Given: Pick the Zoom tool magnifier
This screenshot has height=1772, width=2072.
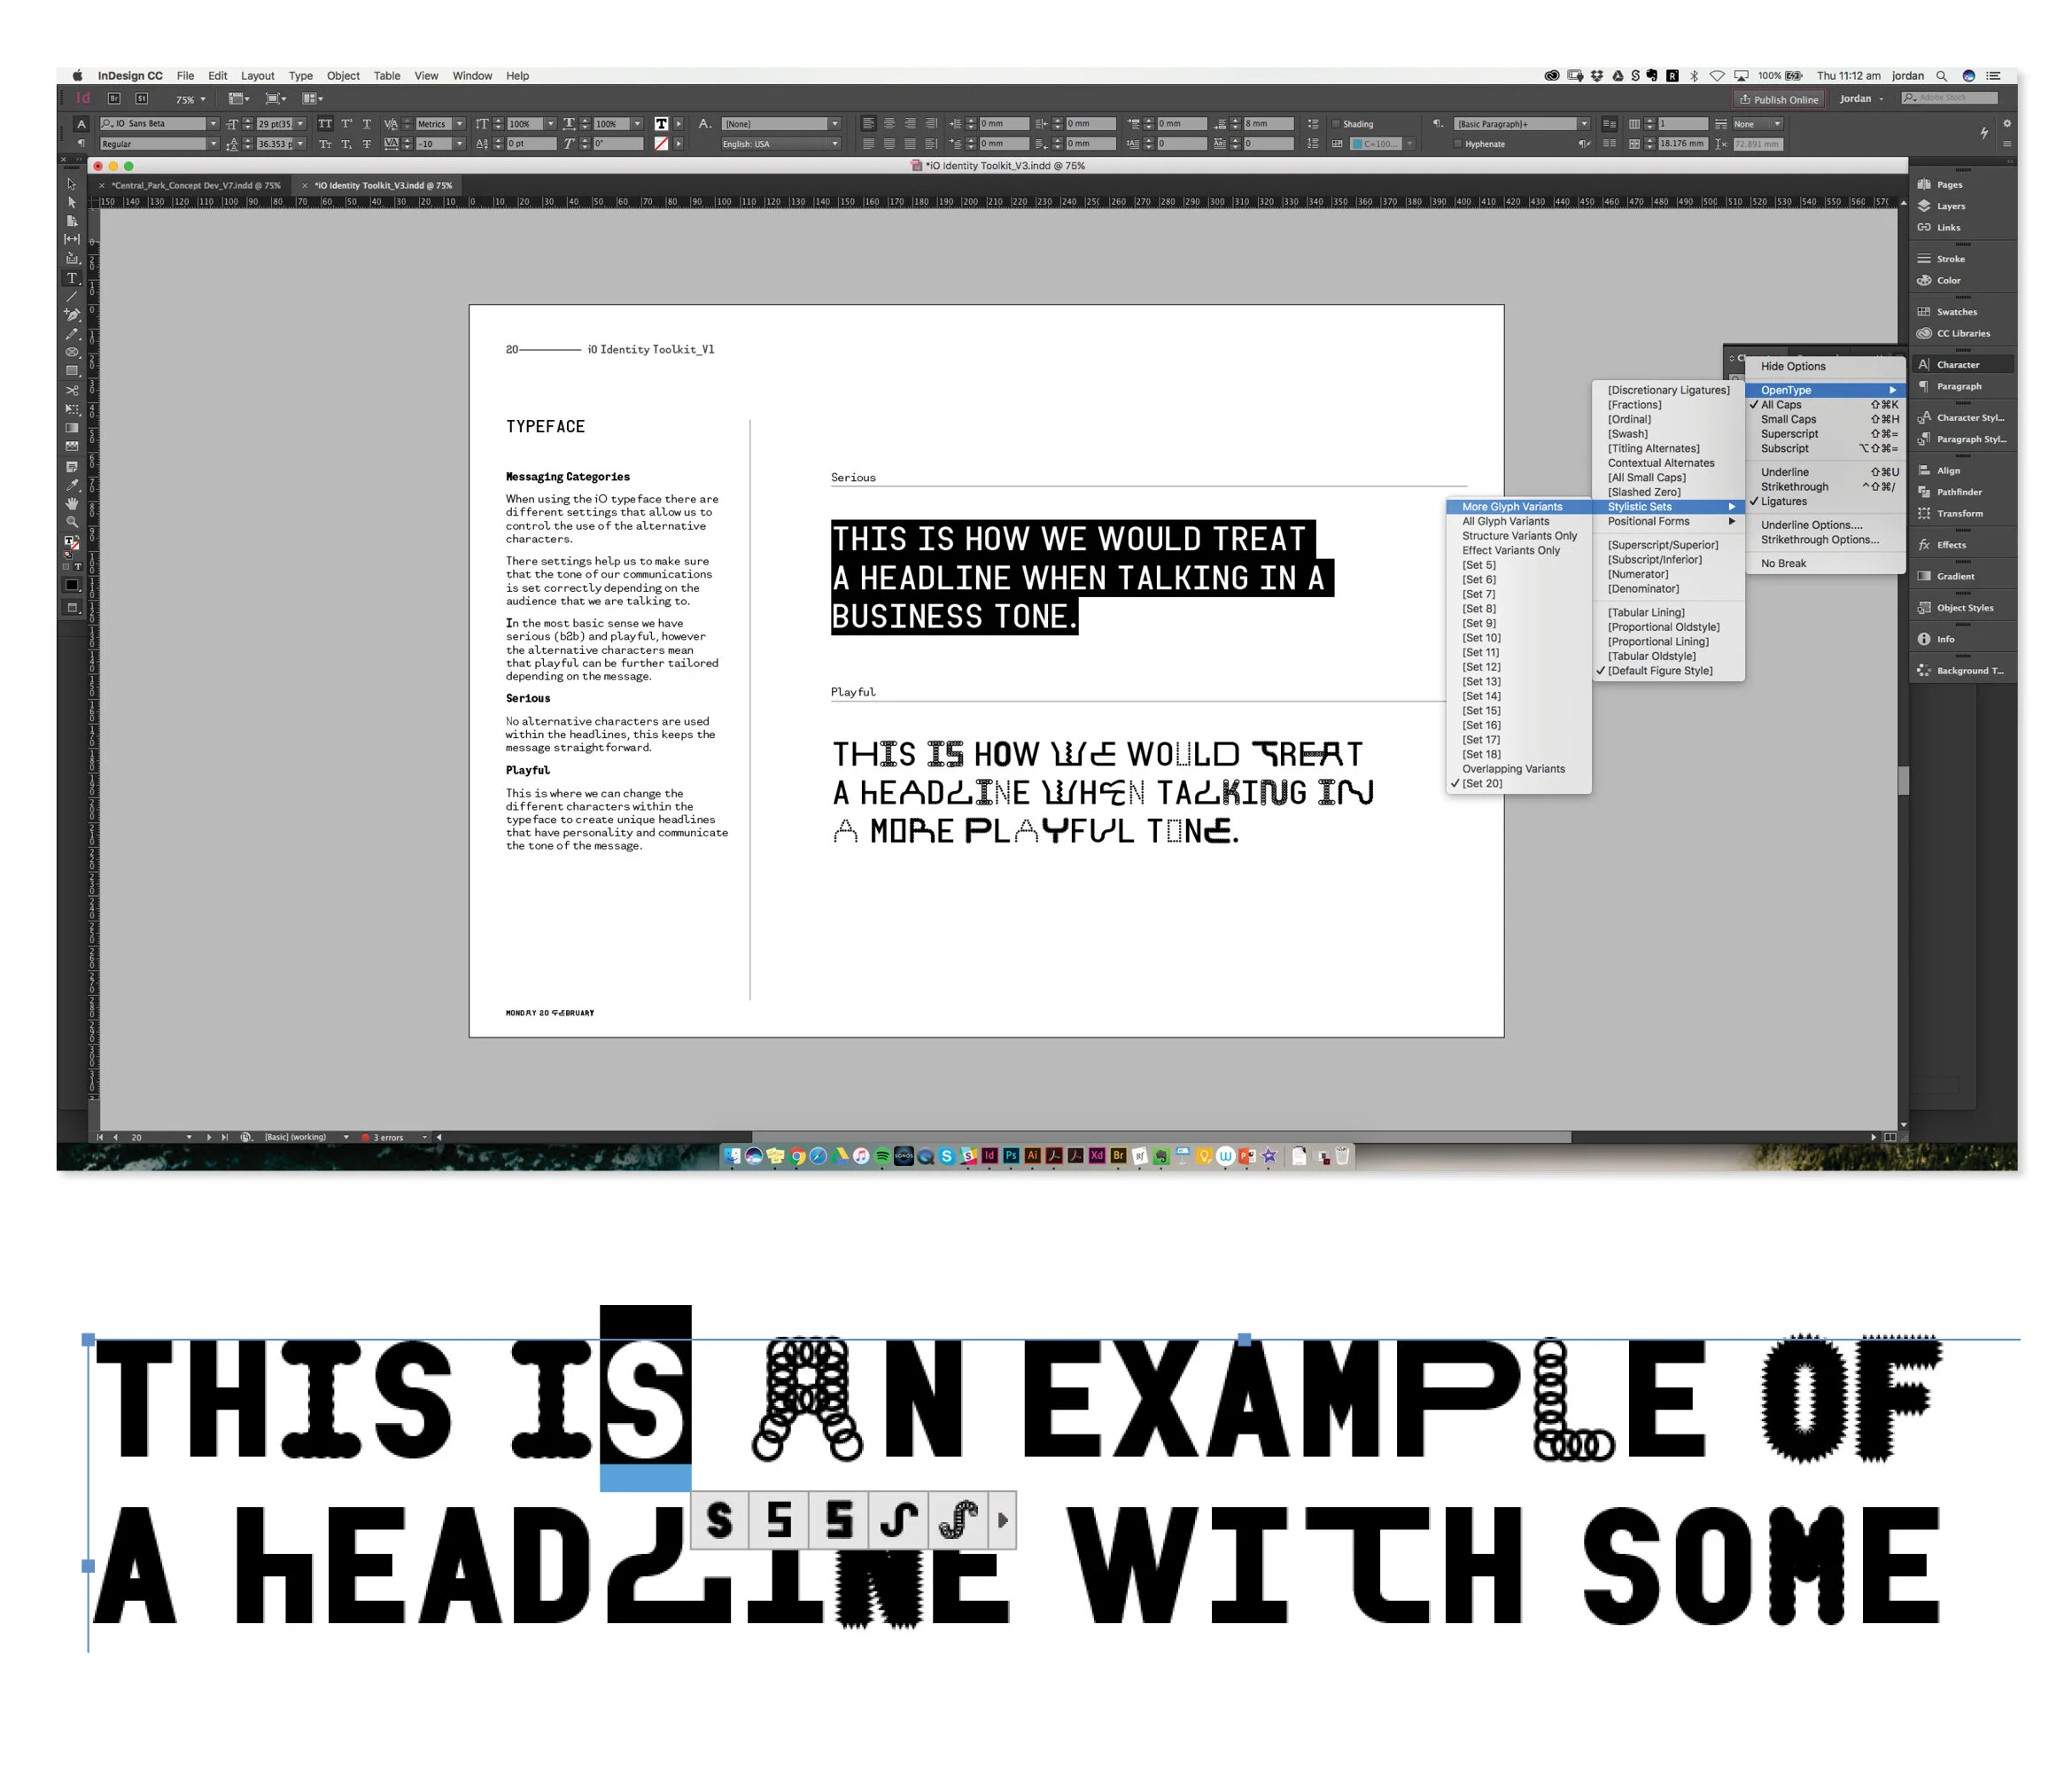Looking at the screenshot, I should click(72, 522).
